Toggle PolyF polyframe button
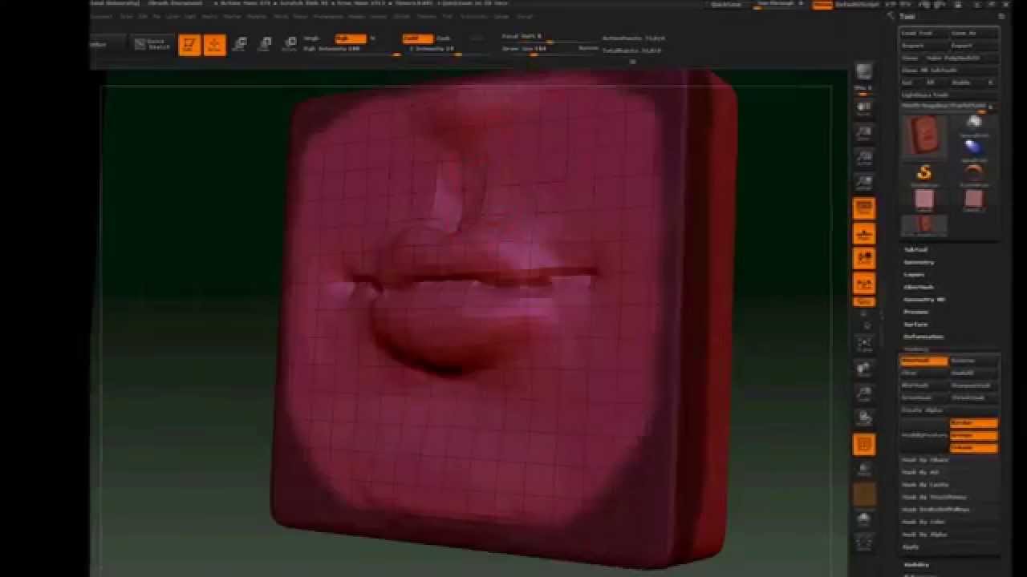 864,445
